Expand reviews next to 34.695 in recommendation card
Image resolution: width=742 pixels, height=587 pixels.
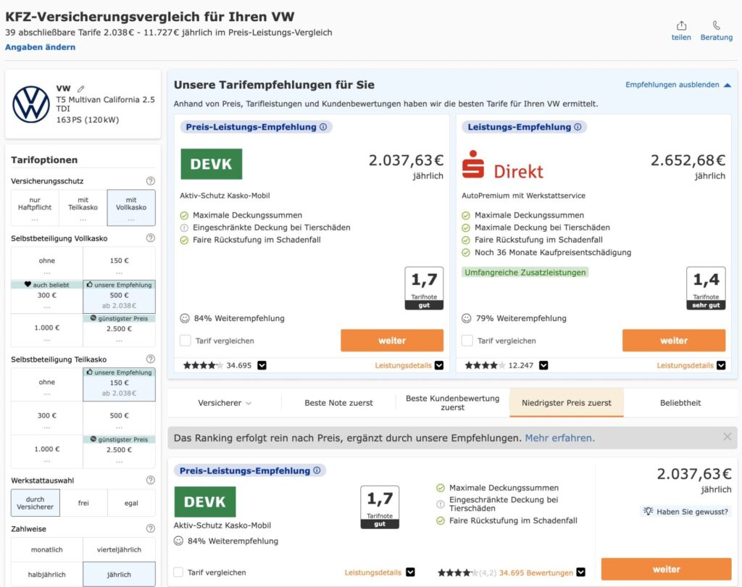pos(262,365)
